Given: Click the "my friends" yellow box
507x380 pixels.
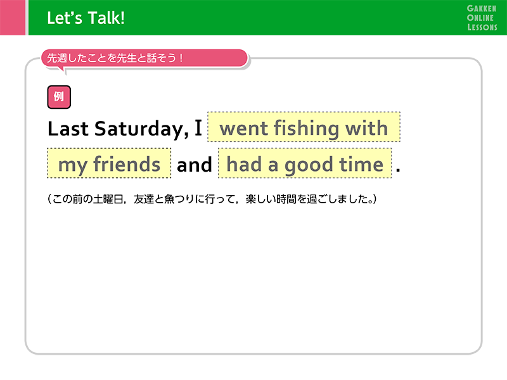Looking at the screenshot, I should click(109, 164).
